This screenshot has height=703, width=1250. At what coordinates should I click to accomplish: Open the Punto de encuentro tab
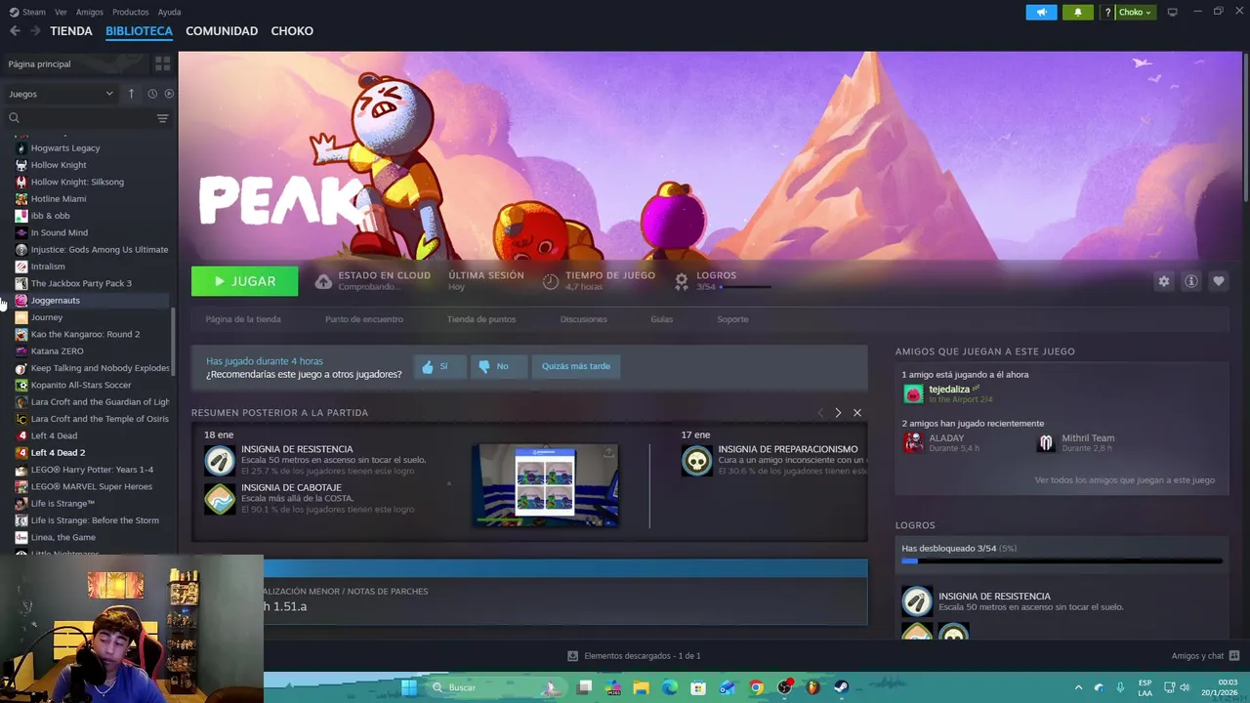coord(364,319)
